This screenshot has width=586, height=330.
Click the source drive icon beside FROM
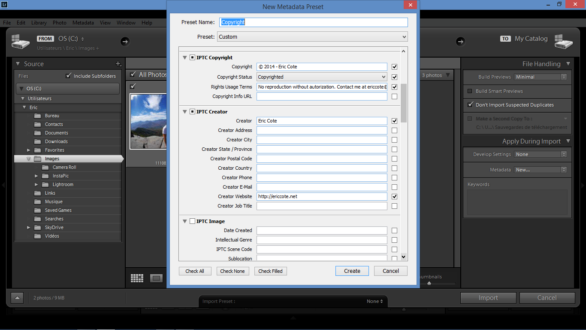pos(21,42)
